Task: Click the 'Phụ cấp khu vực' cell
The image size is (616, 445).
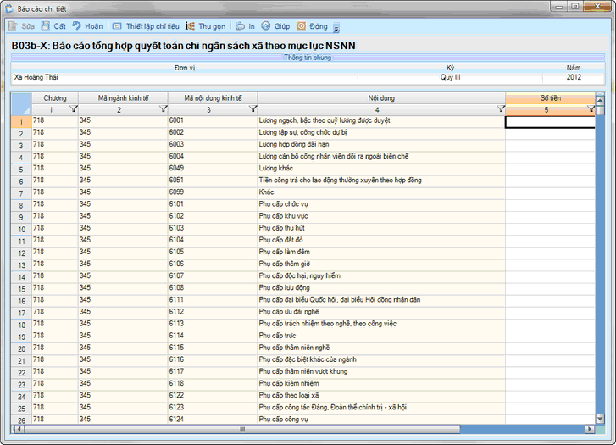Action: tap(381, 216)
